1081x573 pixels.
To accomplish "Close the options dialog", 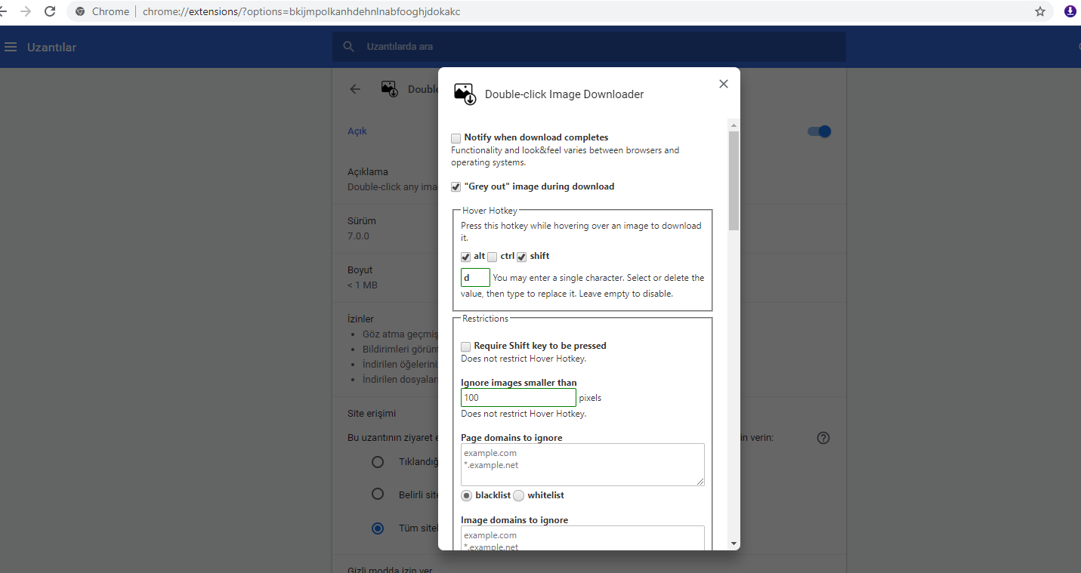I will point(724,84).
